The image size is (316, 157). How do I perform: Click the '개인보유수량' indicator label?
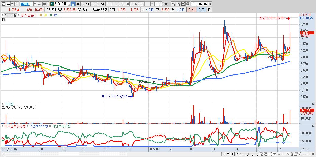coord(61,126)
